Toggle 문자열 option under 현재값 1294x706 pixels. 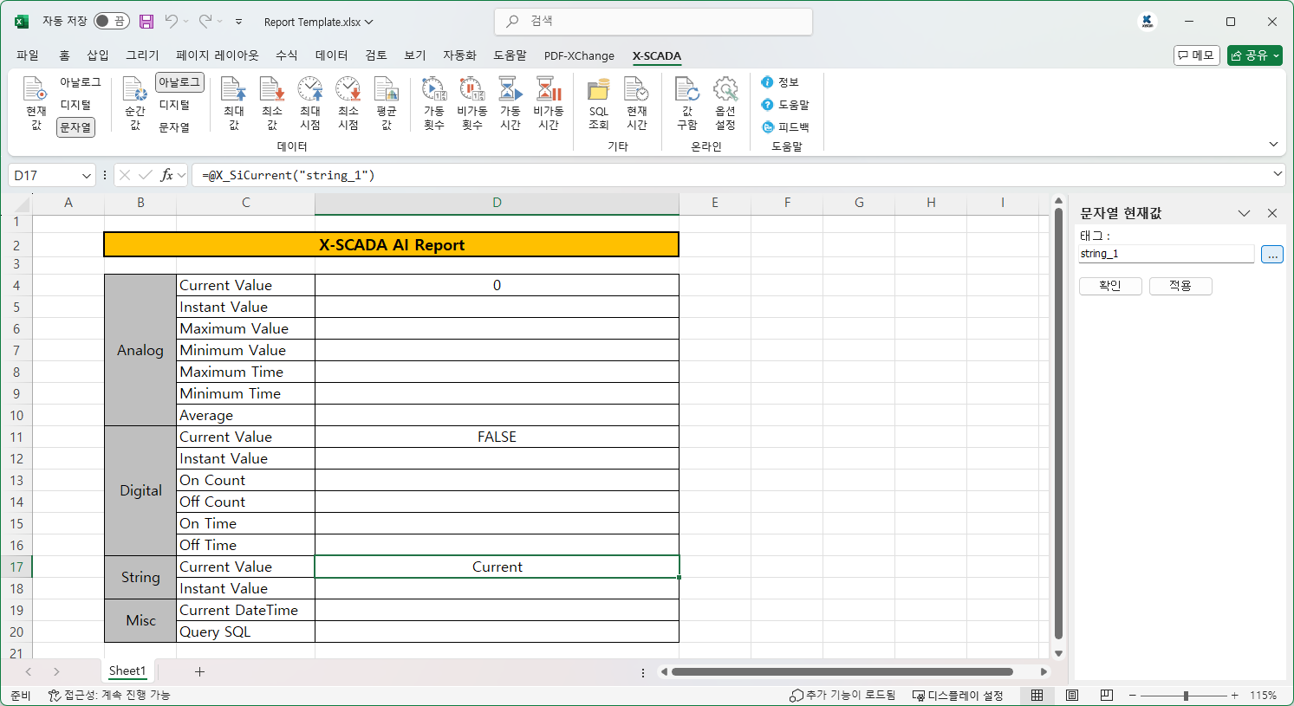75,127
